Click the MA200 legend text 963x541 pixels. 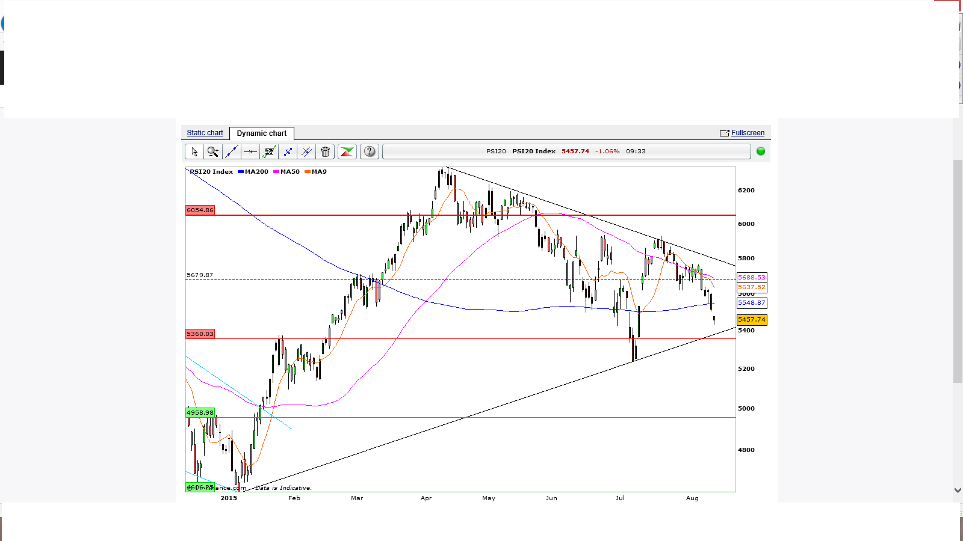pyautogui.click(x=256, y=172)
